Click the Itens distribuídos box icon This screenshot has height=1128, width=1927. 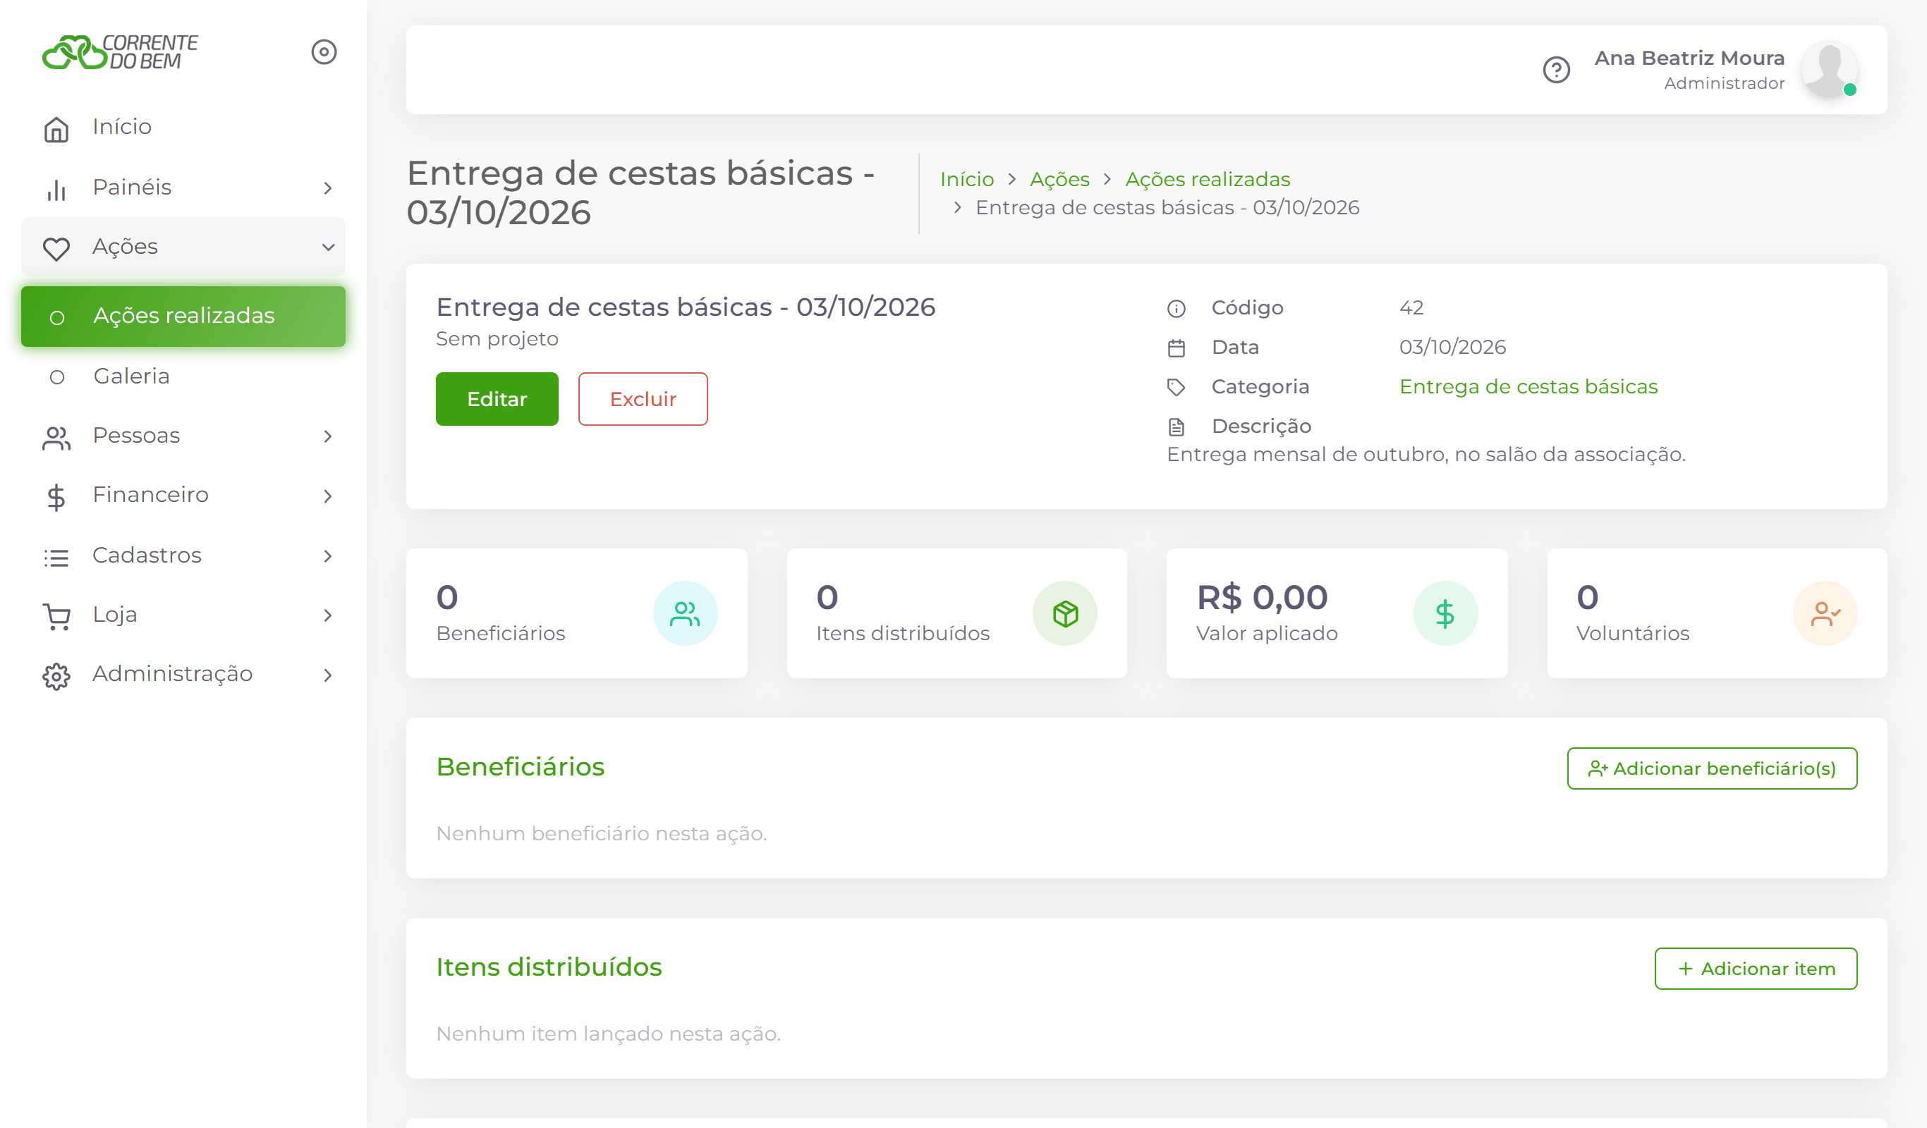[1065, 613]
